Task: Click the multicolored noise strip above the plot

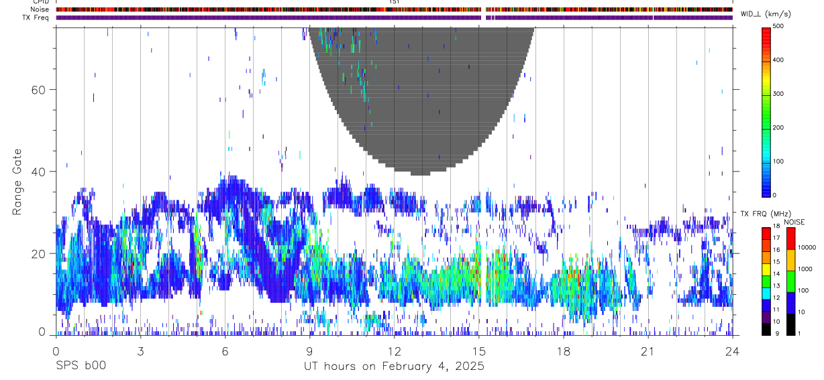Action: (x=395, y=9)
